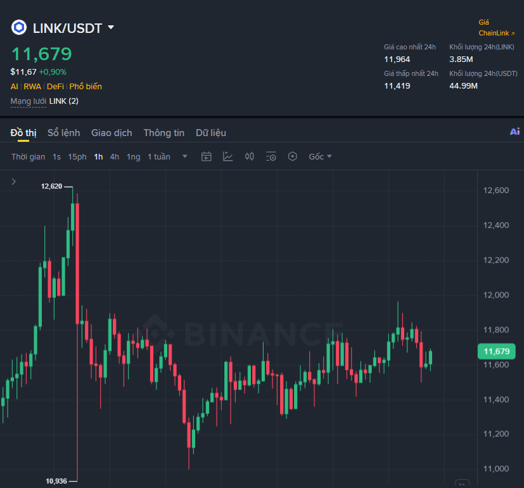Select the Phổ biến tag link
Image resolution: width=524 pixels, height=488 pixels.
pos(86,87)
